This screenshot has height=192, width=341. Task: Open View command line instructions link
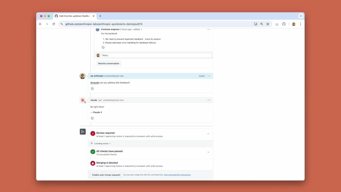click(177, 175)
